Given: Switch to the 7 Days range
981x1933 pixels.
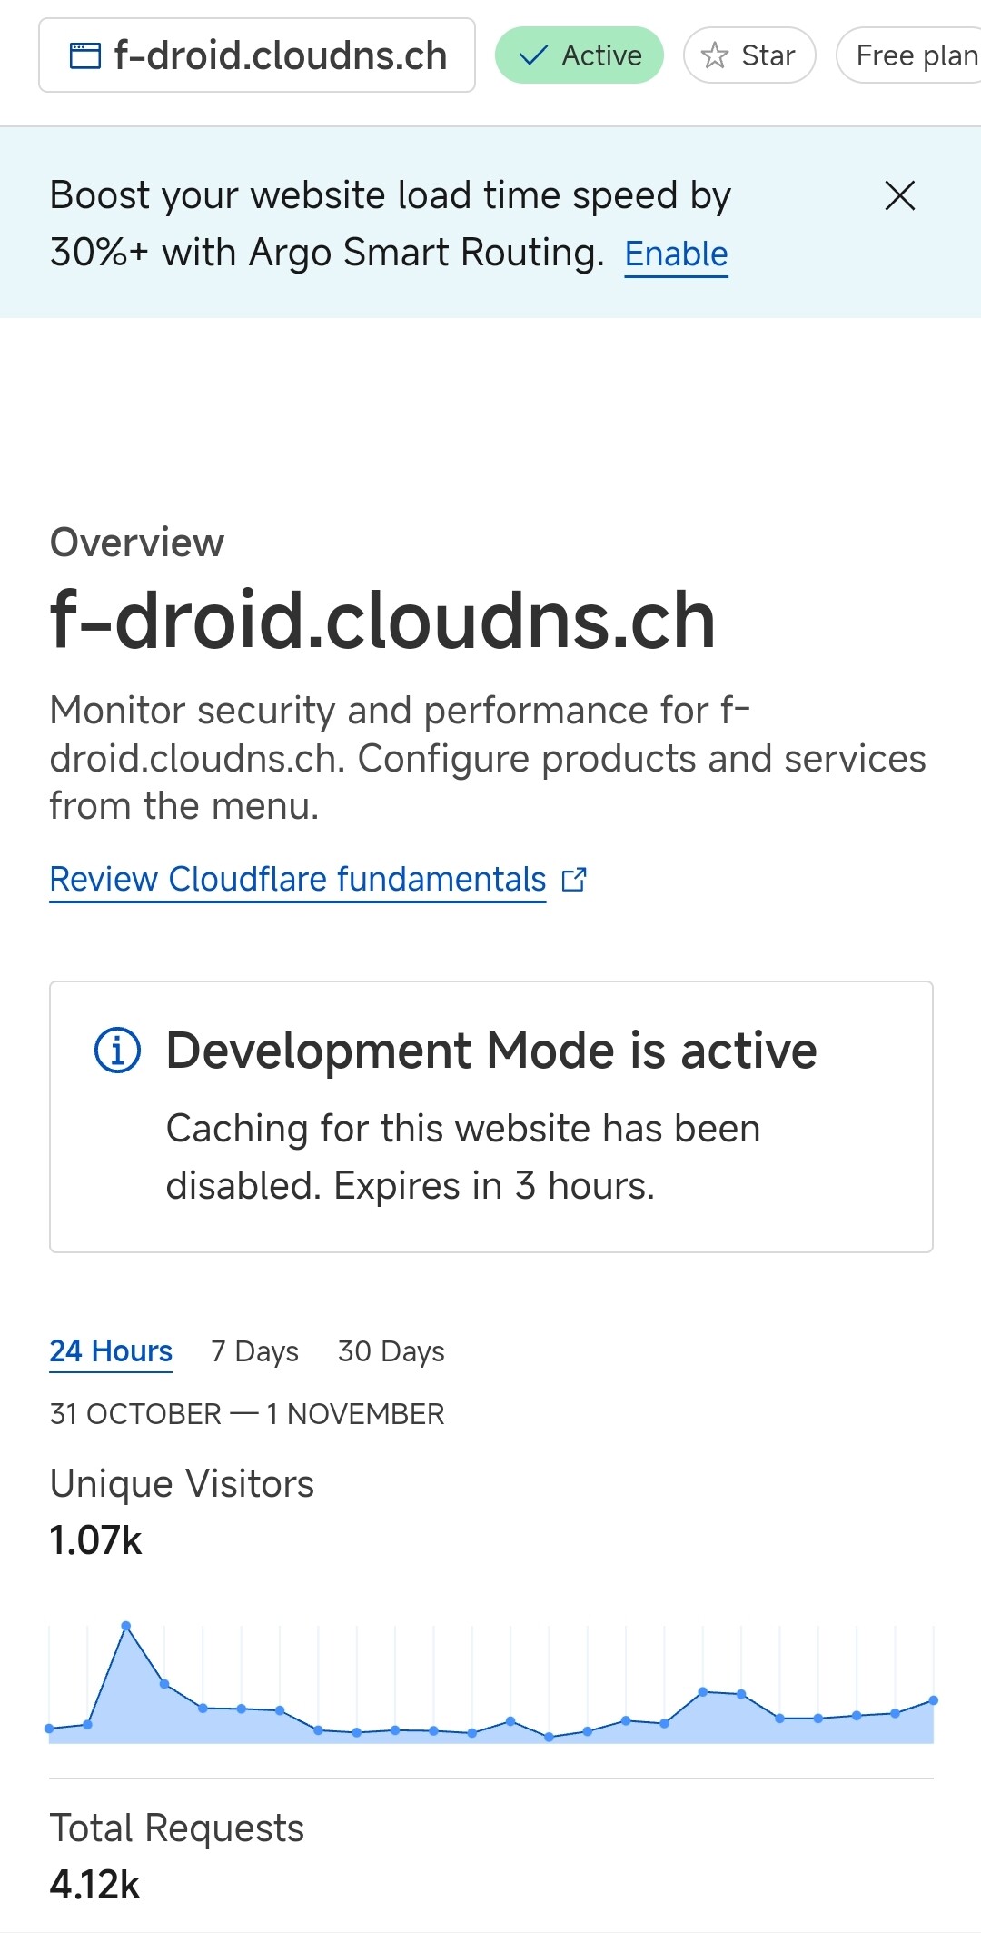Looking at the screenshot, I should tap(254, 1351).
